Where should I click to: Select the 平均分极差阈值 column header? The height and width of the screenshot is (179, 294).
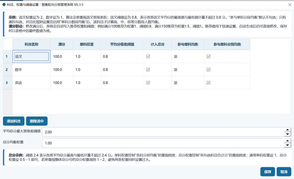click(122, 44)
